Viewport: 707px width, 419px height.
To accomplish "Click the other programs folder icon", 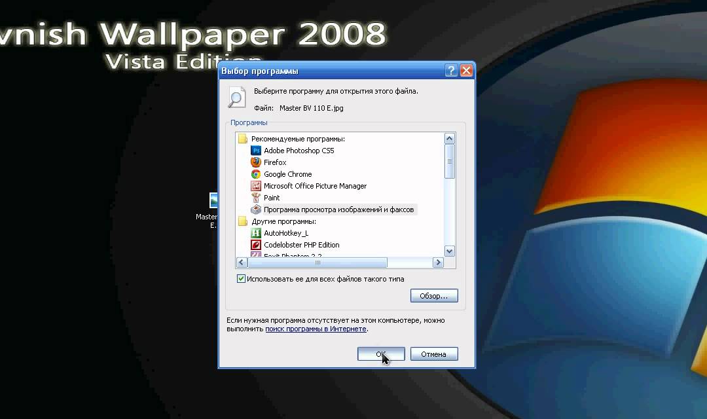I will [x=243, y=221].
